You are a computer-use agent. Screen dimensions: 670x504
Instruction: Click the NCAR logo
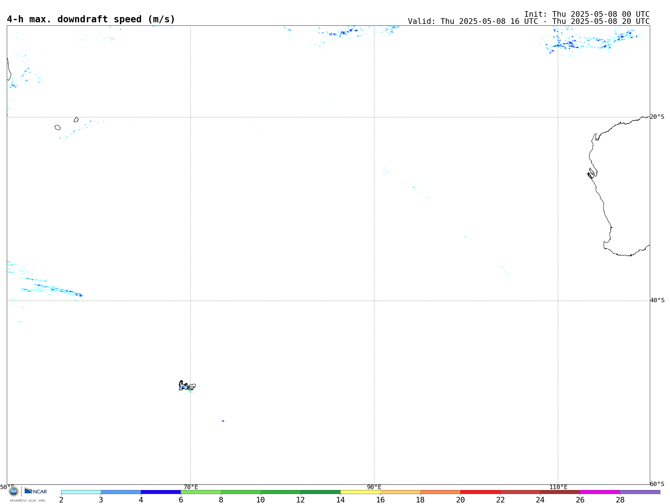pyautogui.click(x=36, y=491)
